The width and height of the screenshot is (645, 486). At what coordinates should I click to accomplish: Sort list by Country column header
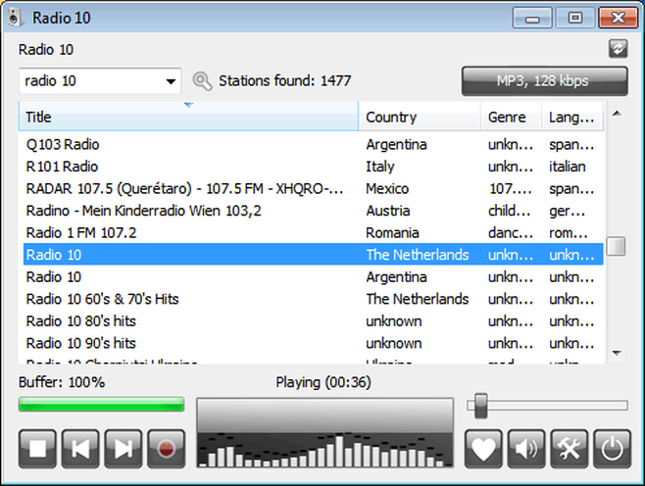pyautogui.click(x=420, y=117)
